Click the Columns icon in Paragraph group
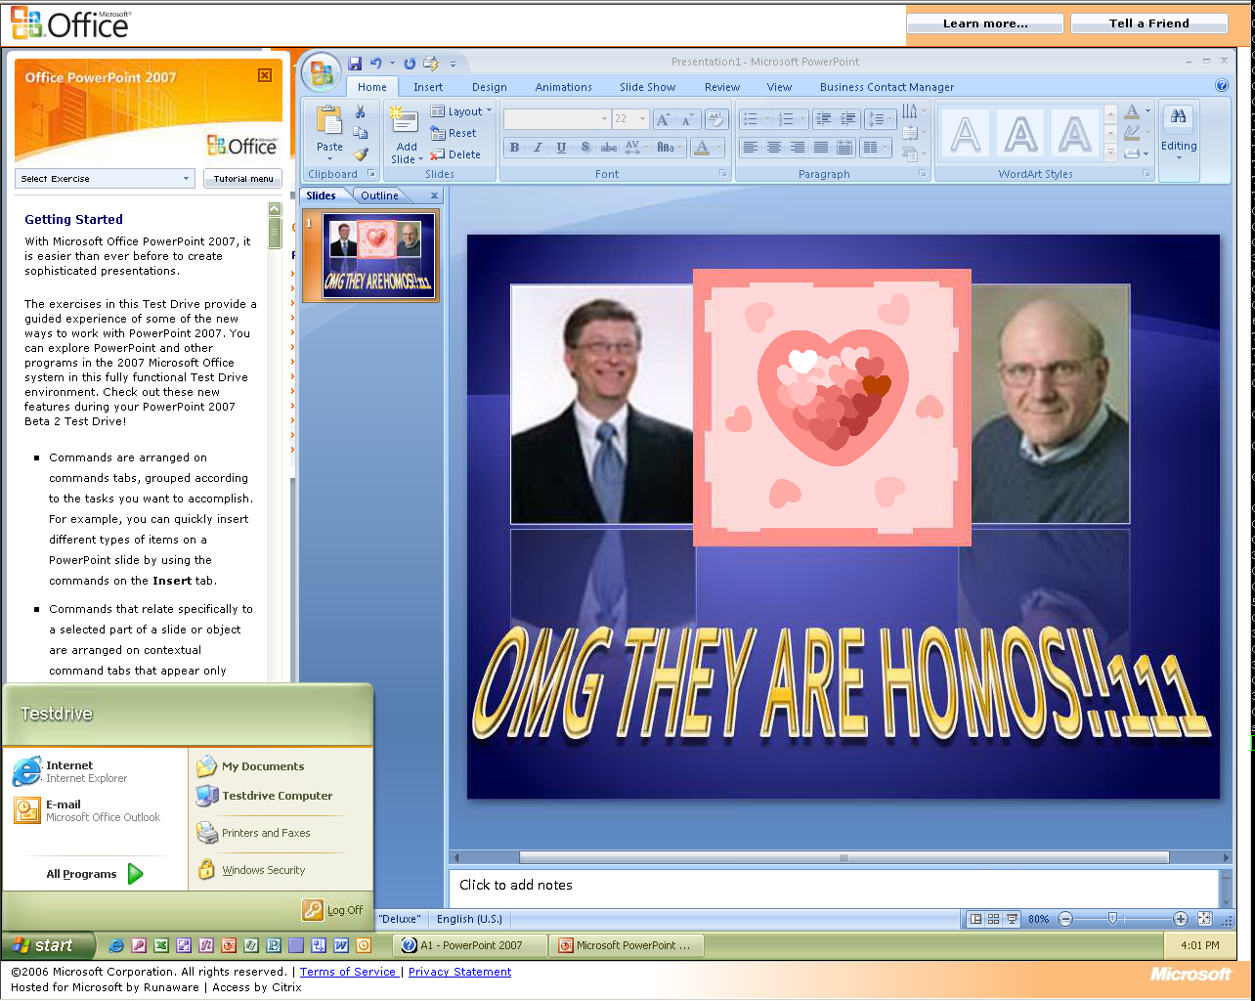This screenshot has width=1255, height=1001. click(874, 148)
